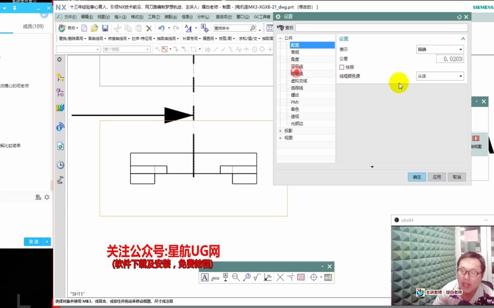Image resolution: width=494 pixels, height=308 pixels.
Task: Click the 取消 button
Action: click(x=457, y=177)
